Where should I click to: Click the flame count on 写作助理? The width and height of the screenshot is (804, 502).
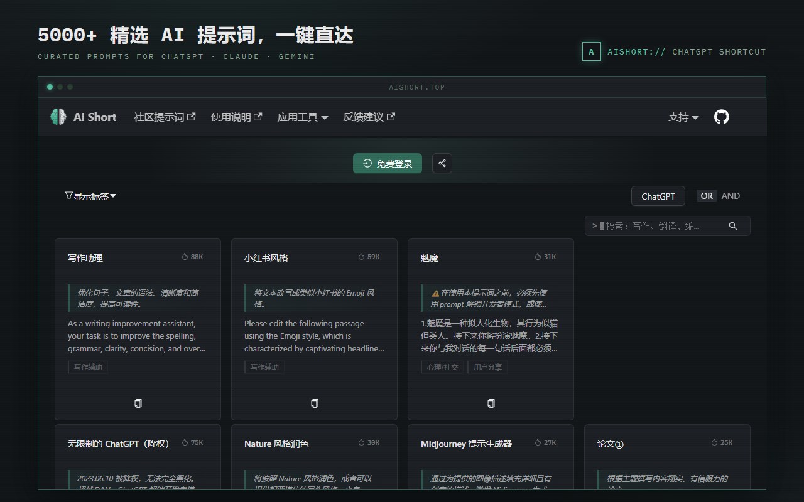tap(192, 257)
